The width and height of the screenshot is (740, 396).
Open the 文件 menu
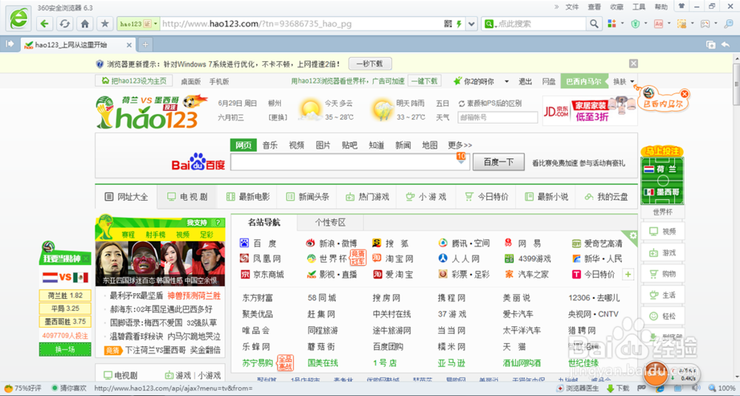click(x=572, y=7)
